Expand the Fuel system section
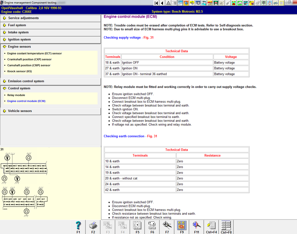 point(50,25)
